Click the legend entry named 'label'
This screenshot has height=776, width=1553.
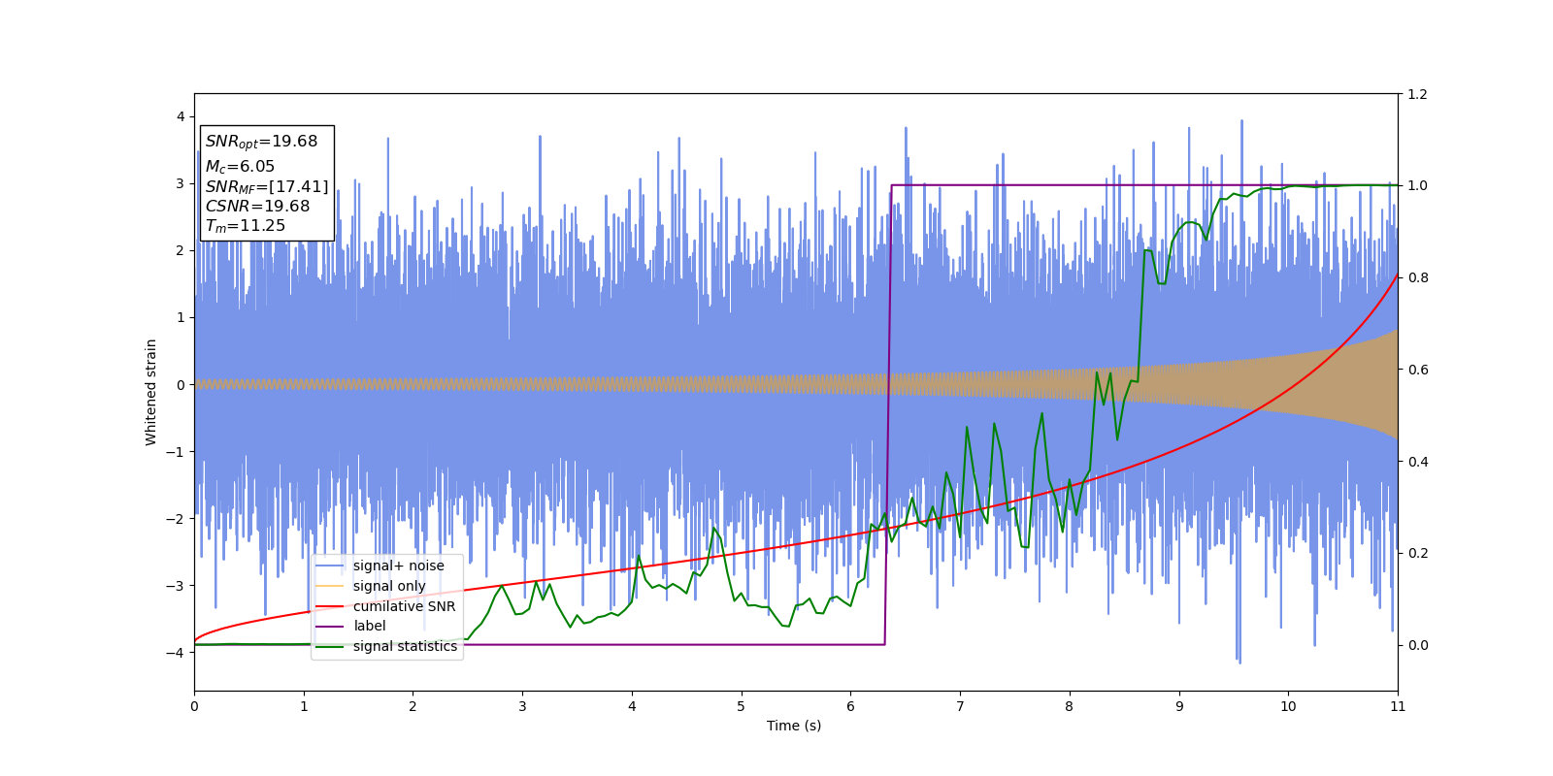pos(370,627)
